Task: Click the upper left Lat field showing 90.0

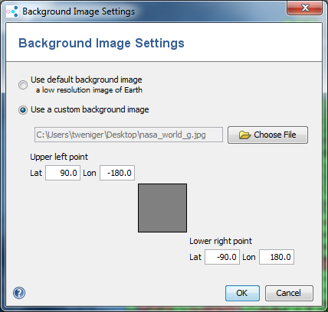Action: pyautogui.click(x=63, y=173)
